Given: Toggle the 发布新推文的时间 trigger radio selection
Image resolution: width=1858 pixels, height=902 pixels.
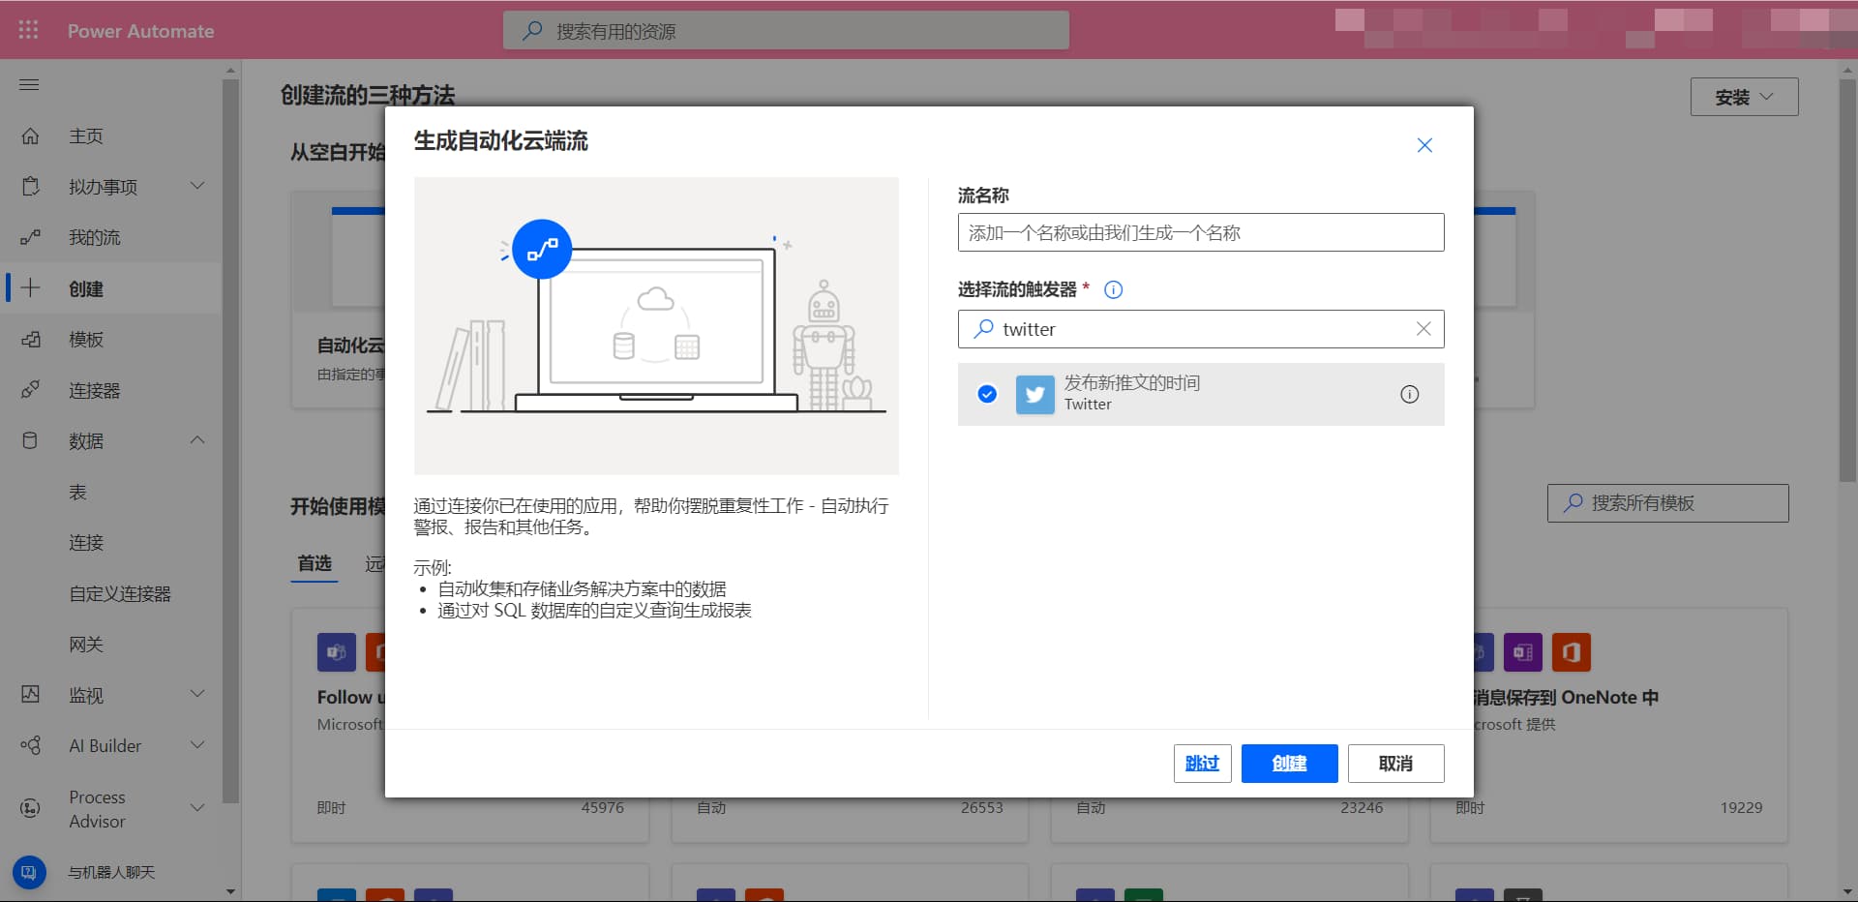Looking at the screenshot, I should click(x=987, y=394).
